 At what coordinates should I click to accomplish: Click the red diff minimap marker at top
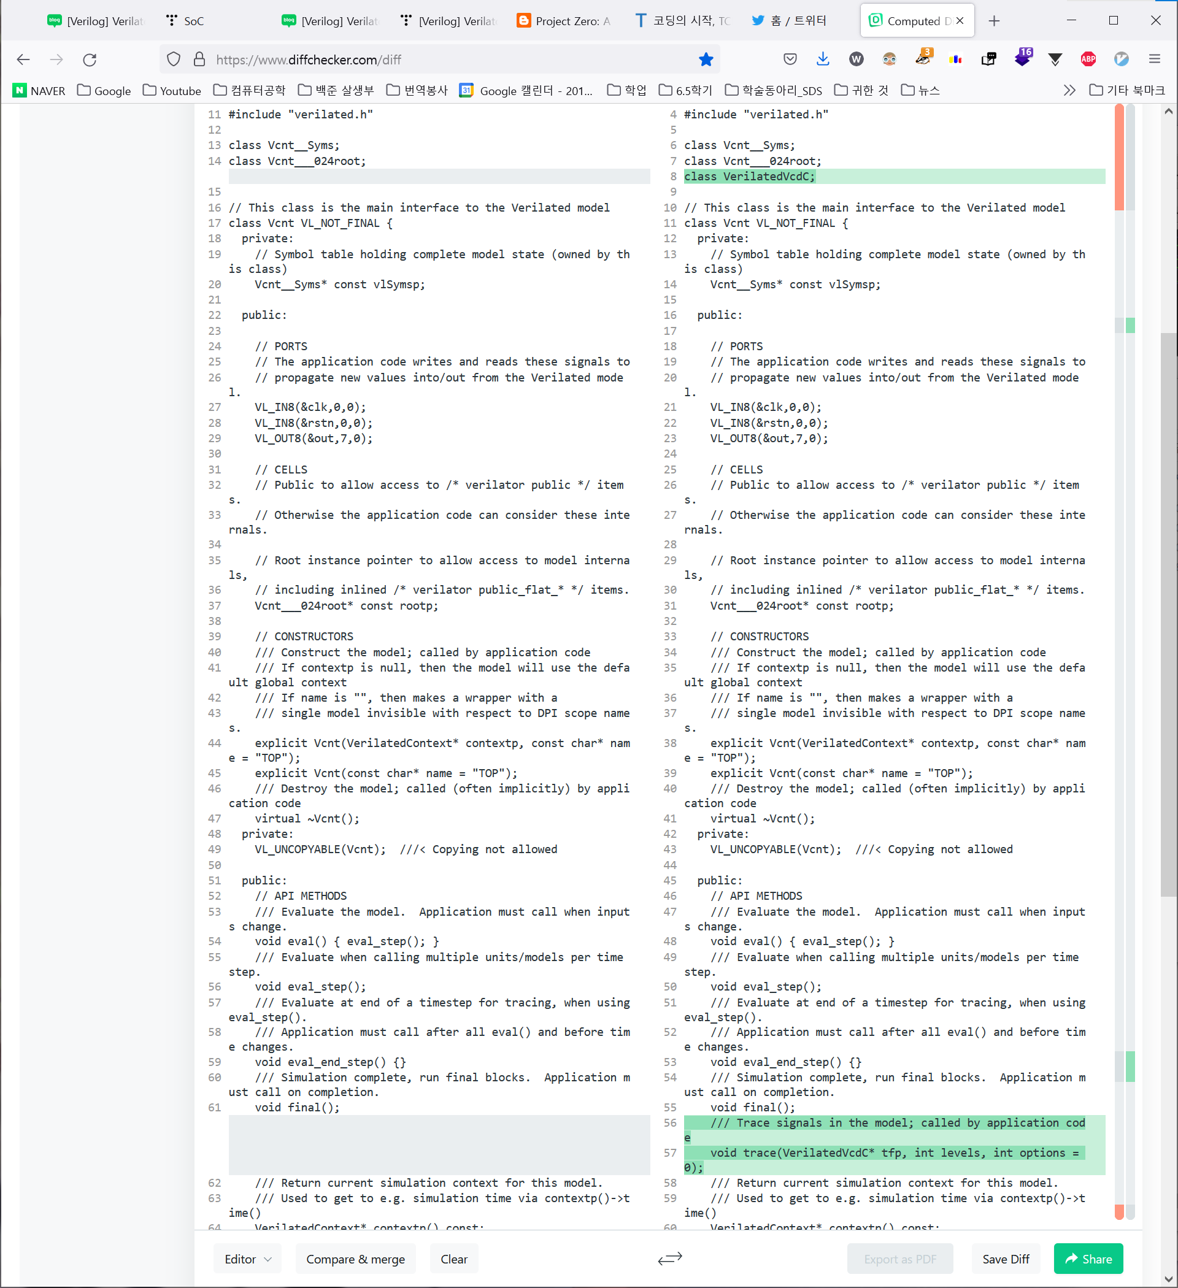coord(1119,157)
